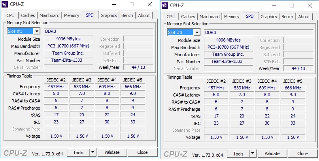The height and width of the screenshot is (161, 319).
Task: Click Close button in left CPU-Z window
Action: [142, 152]
